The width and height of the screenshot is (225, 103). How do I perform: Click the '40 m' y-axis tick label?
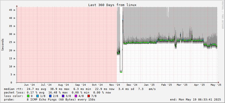12,18
